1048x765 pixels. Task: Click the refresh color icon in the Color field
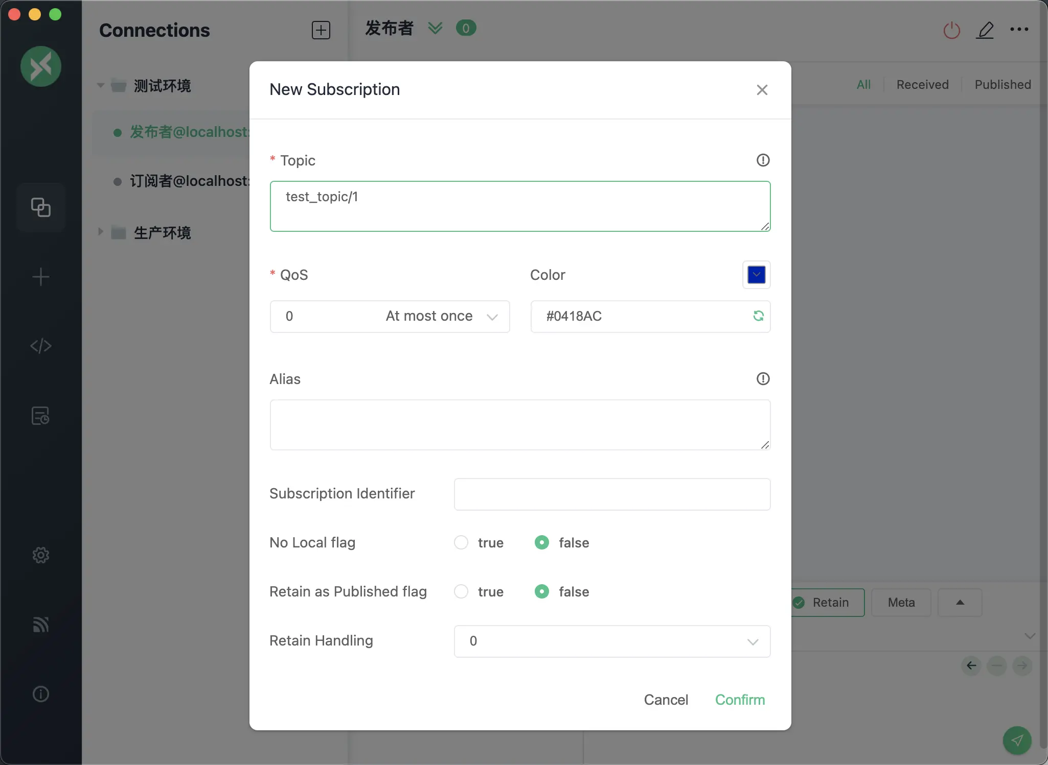[758, 316]
